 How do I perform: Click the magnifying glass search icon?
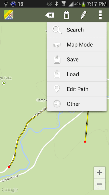[x=57, y=30]
